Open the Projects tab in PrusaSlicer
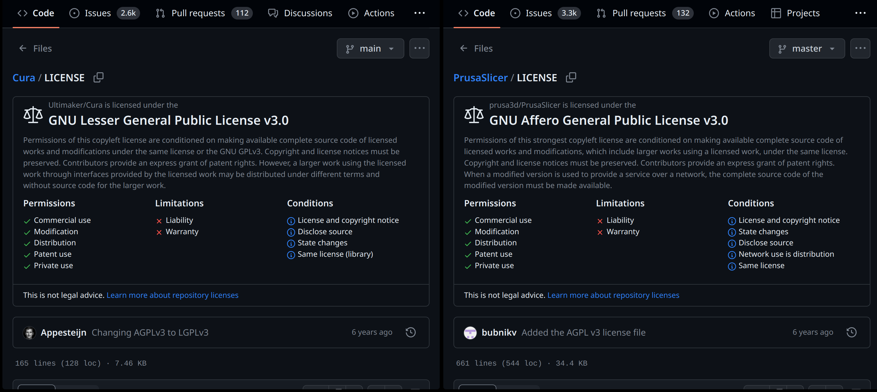 (x=795, y=13)
